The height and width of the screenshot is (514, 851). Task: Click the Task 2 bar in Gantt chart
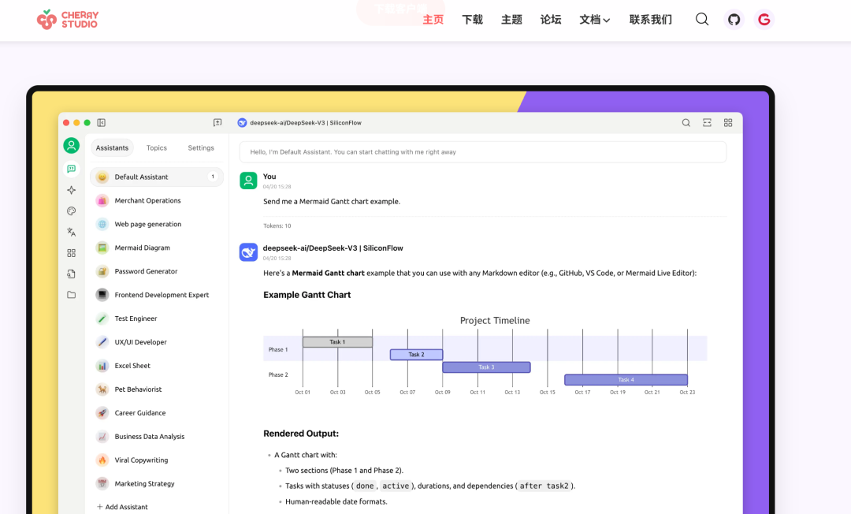416,355
